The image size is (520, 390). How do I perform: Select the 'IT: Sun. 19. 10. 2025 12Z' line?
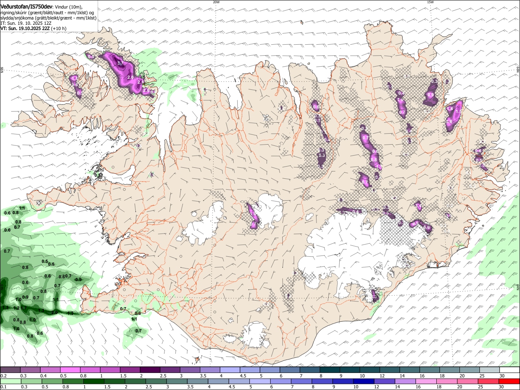(x=26, y=23)
